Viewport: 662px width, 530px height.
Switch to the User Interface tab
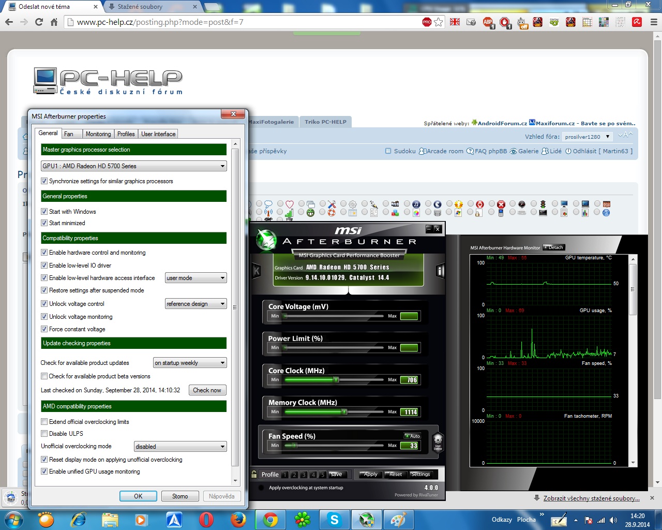(x=158, y=134)
